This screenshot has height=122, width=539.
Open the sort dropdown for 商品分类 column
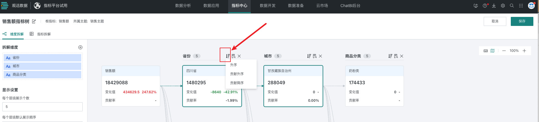[x=390, y=56]
